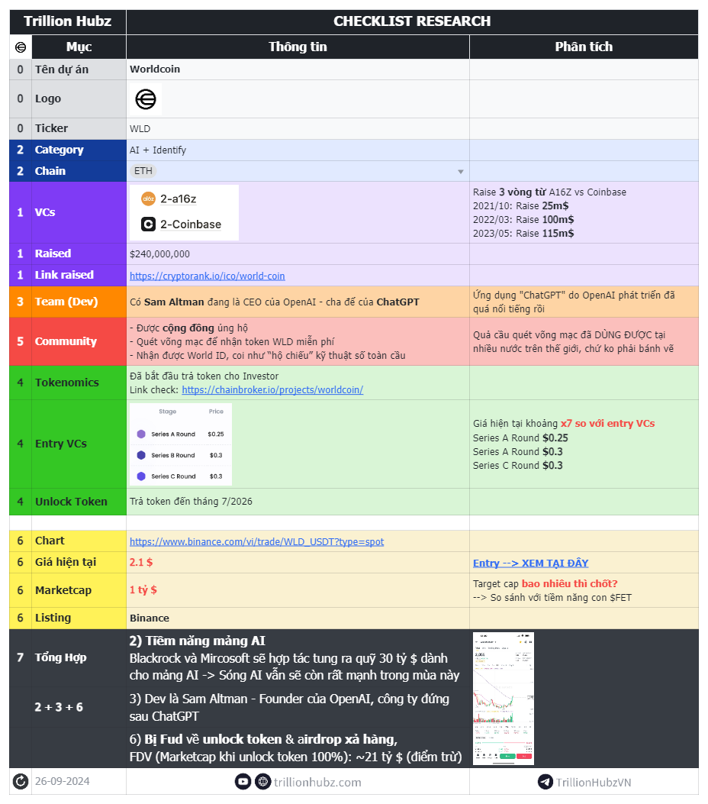Select the Tokenomics row label
708x804 pixels.
79,383
